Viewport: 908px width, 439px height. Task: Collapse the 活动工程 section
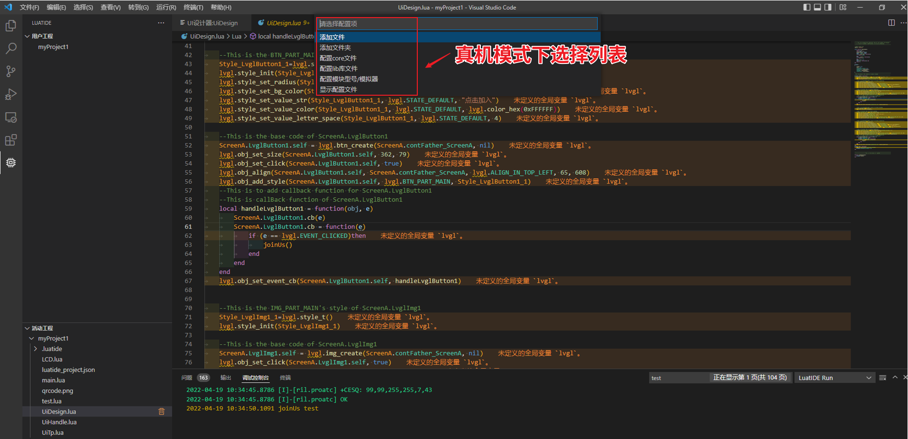coord(27,328)
